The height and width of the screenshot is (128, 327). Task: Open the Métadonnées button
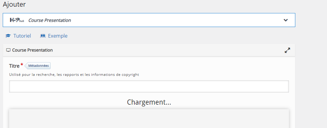coord(38,66)
